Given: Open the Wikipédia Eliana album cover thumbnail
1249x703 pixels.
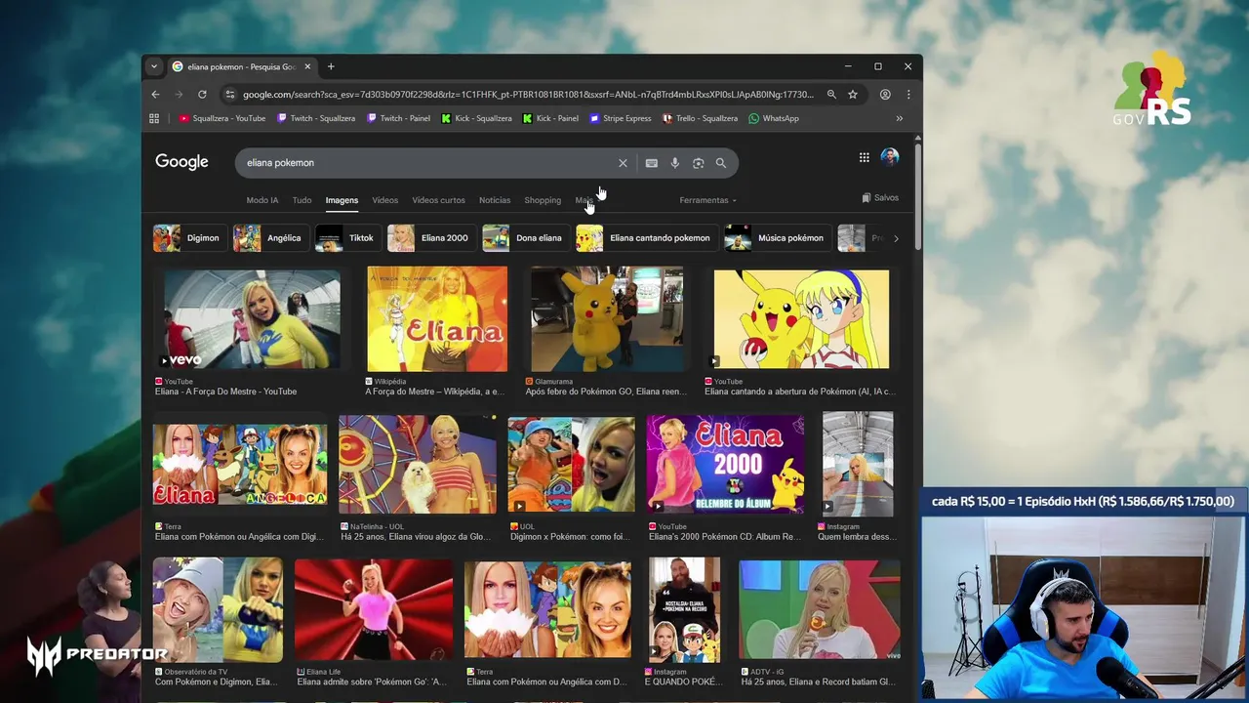Looking at the screenshot, I should [437, 321].
